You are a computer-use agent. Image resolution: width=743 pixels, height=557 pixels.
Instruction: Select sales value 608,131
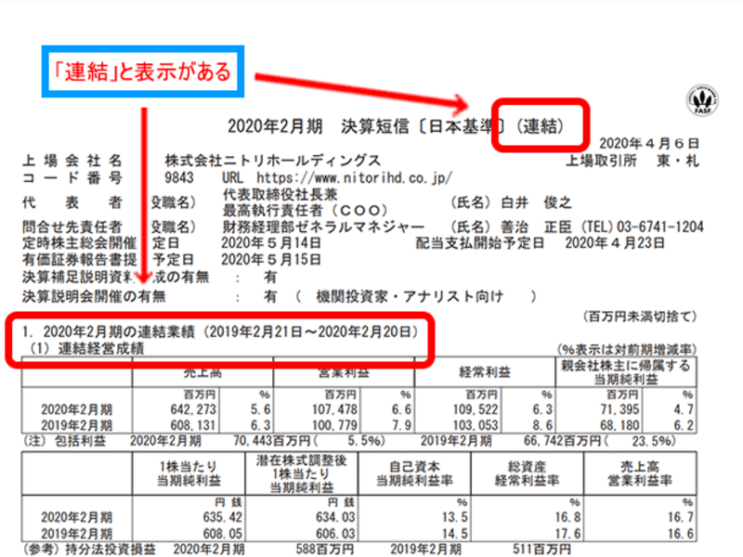193,425
